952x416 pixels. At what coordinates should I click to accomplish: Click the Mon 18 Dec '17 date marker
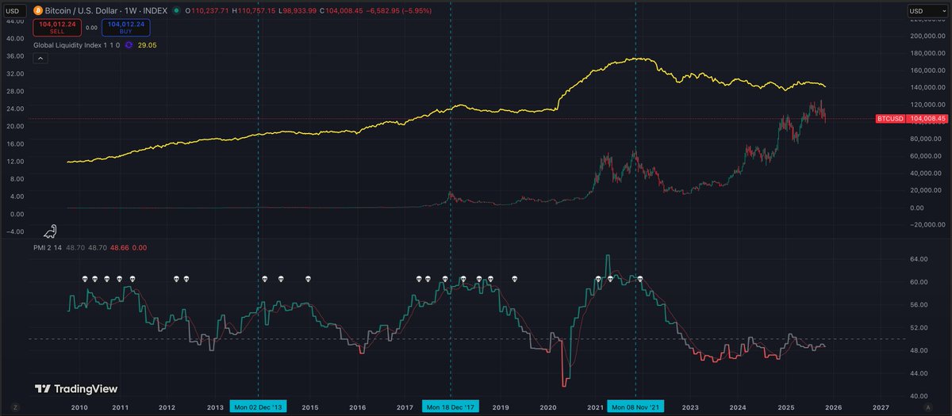tap(450, 406)
